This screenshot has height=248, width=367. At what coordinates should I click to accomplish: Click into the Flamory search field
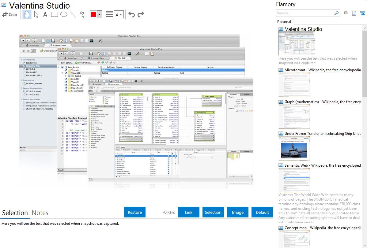pos(305,13)
